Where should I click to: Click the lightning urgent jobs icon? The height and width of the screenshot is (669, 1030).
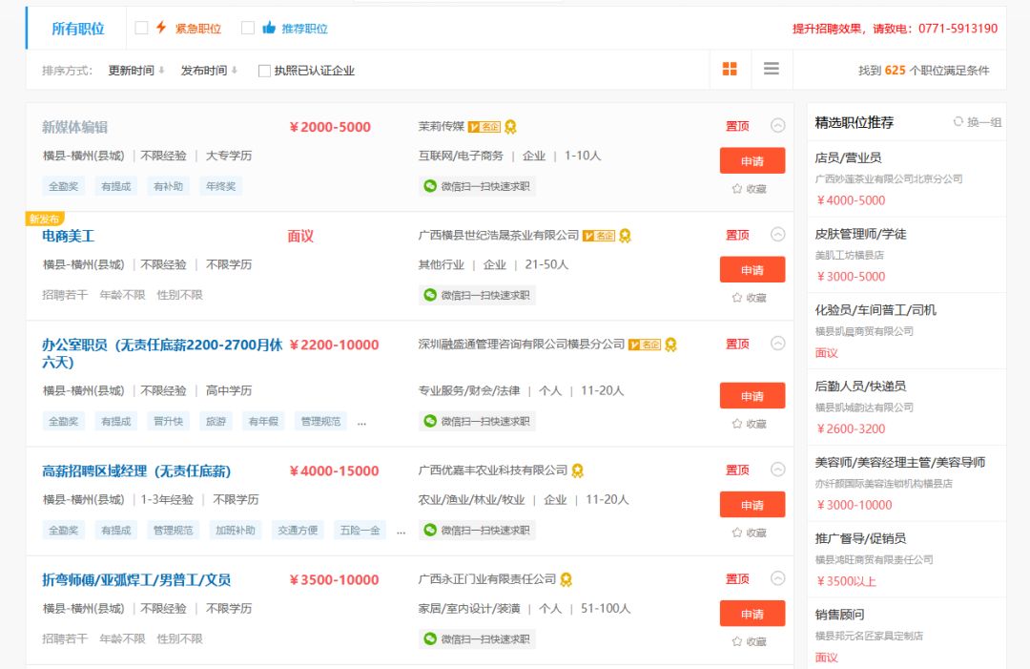pyautogui.click(x=161, y=28)
